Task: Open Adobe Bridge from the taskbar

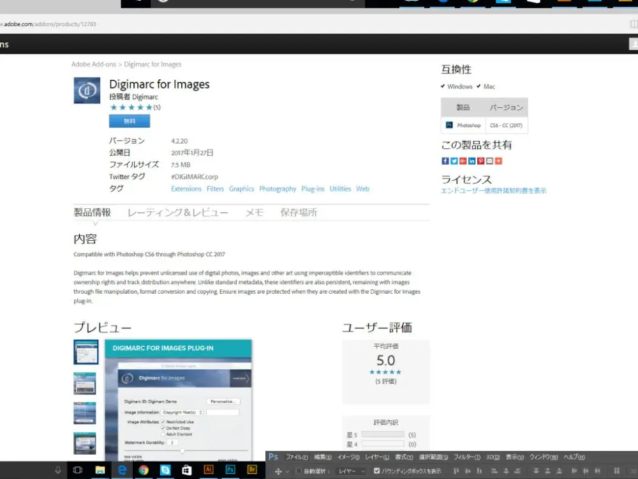Action: click(x=252, y=469)
